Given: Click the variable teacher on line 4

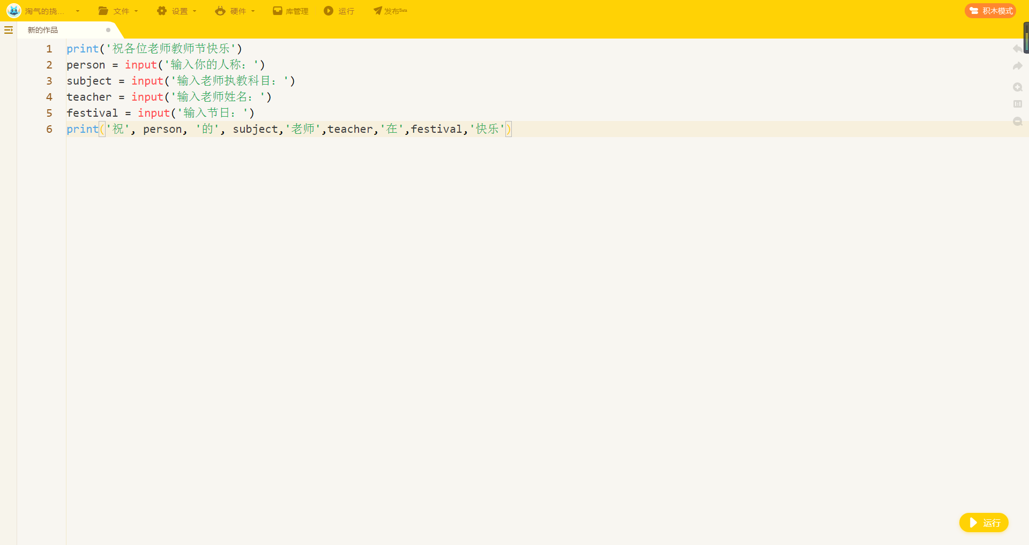Looking at the screenshot, I should coord(89,97).
